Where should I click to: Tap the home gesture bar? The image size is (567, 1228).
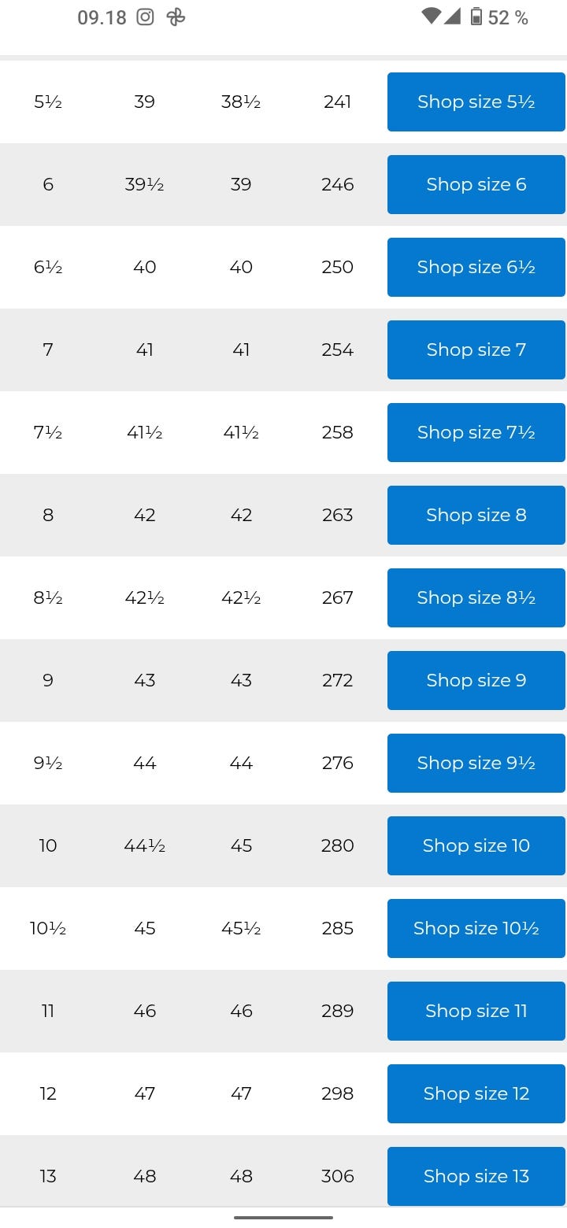pyautogui.click(x=283, y=1217)
